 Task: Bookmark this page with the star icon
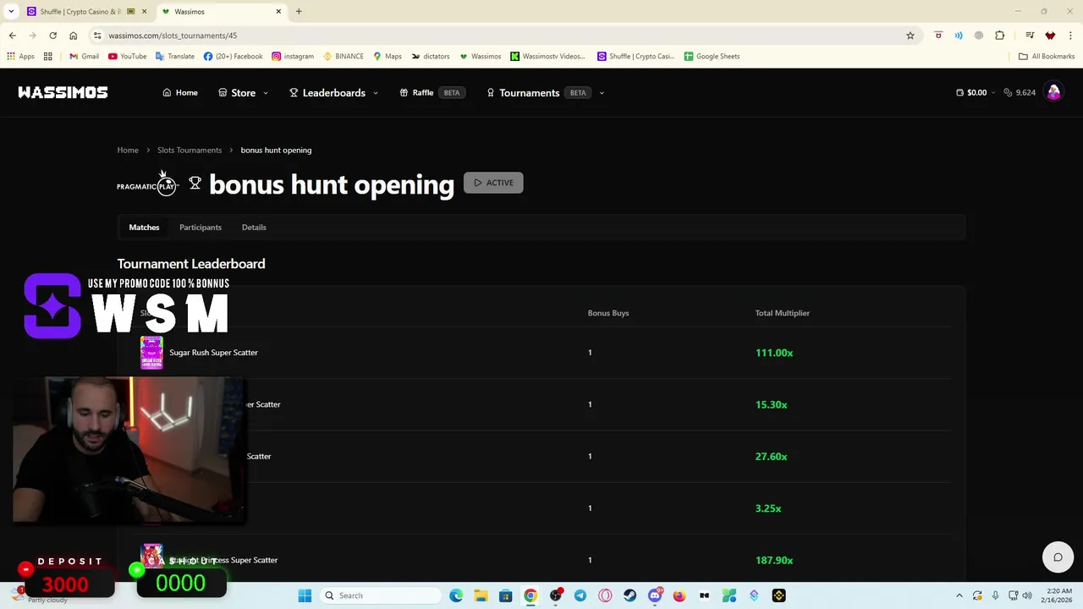910,36
